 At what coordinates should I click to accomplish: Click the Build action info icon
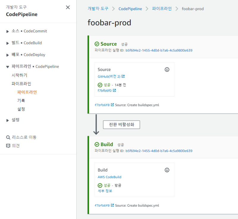[x=167, y=170]
